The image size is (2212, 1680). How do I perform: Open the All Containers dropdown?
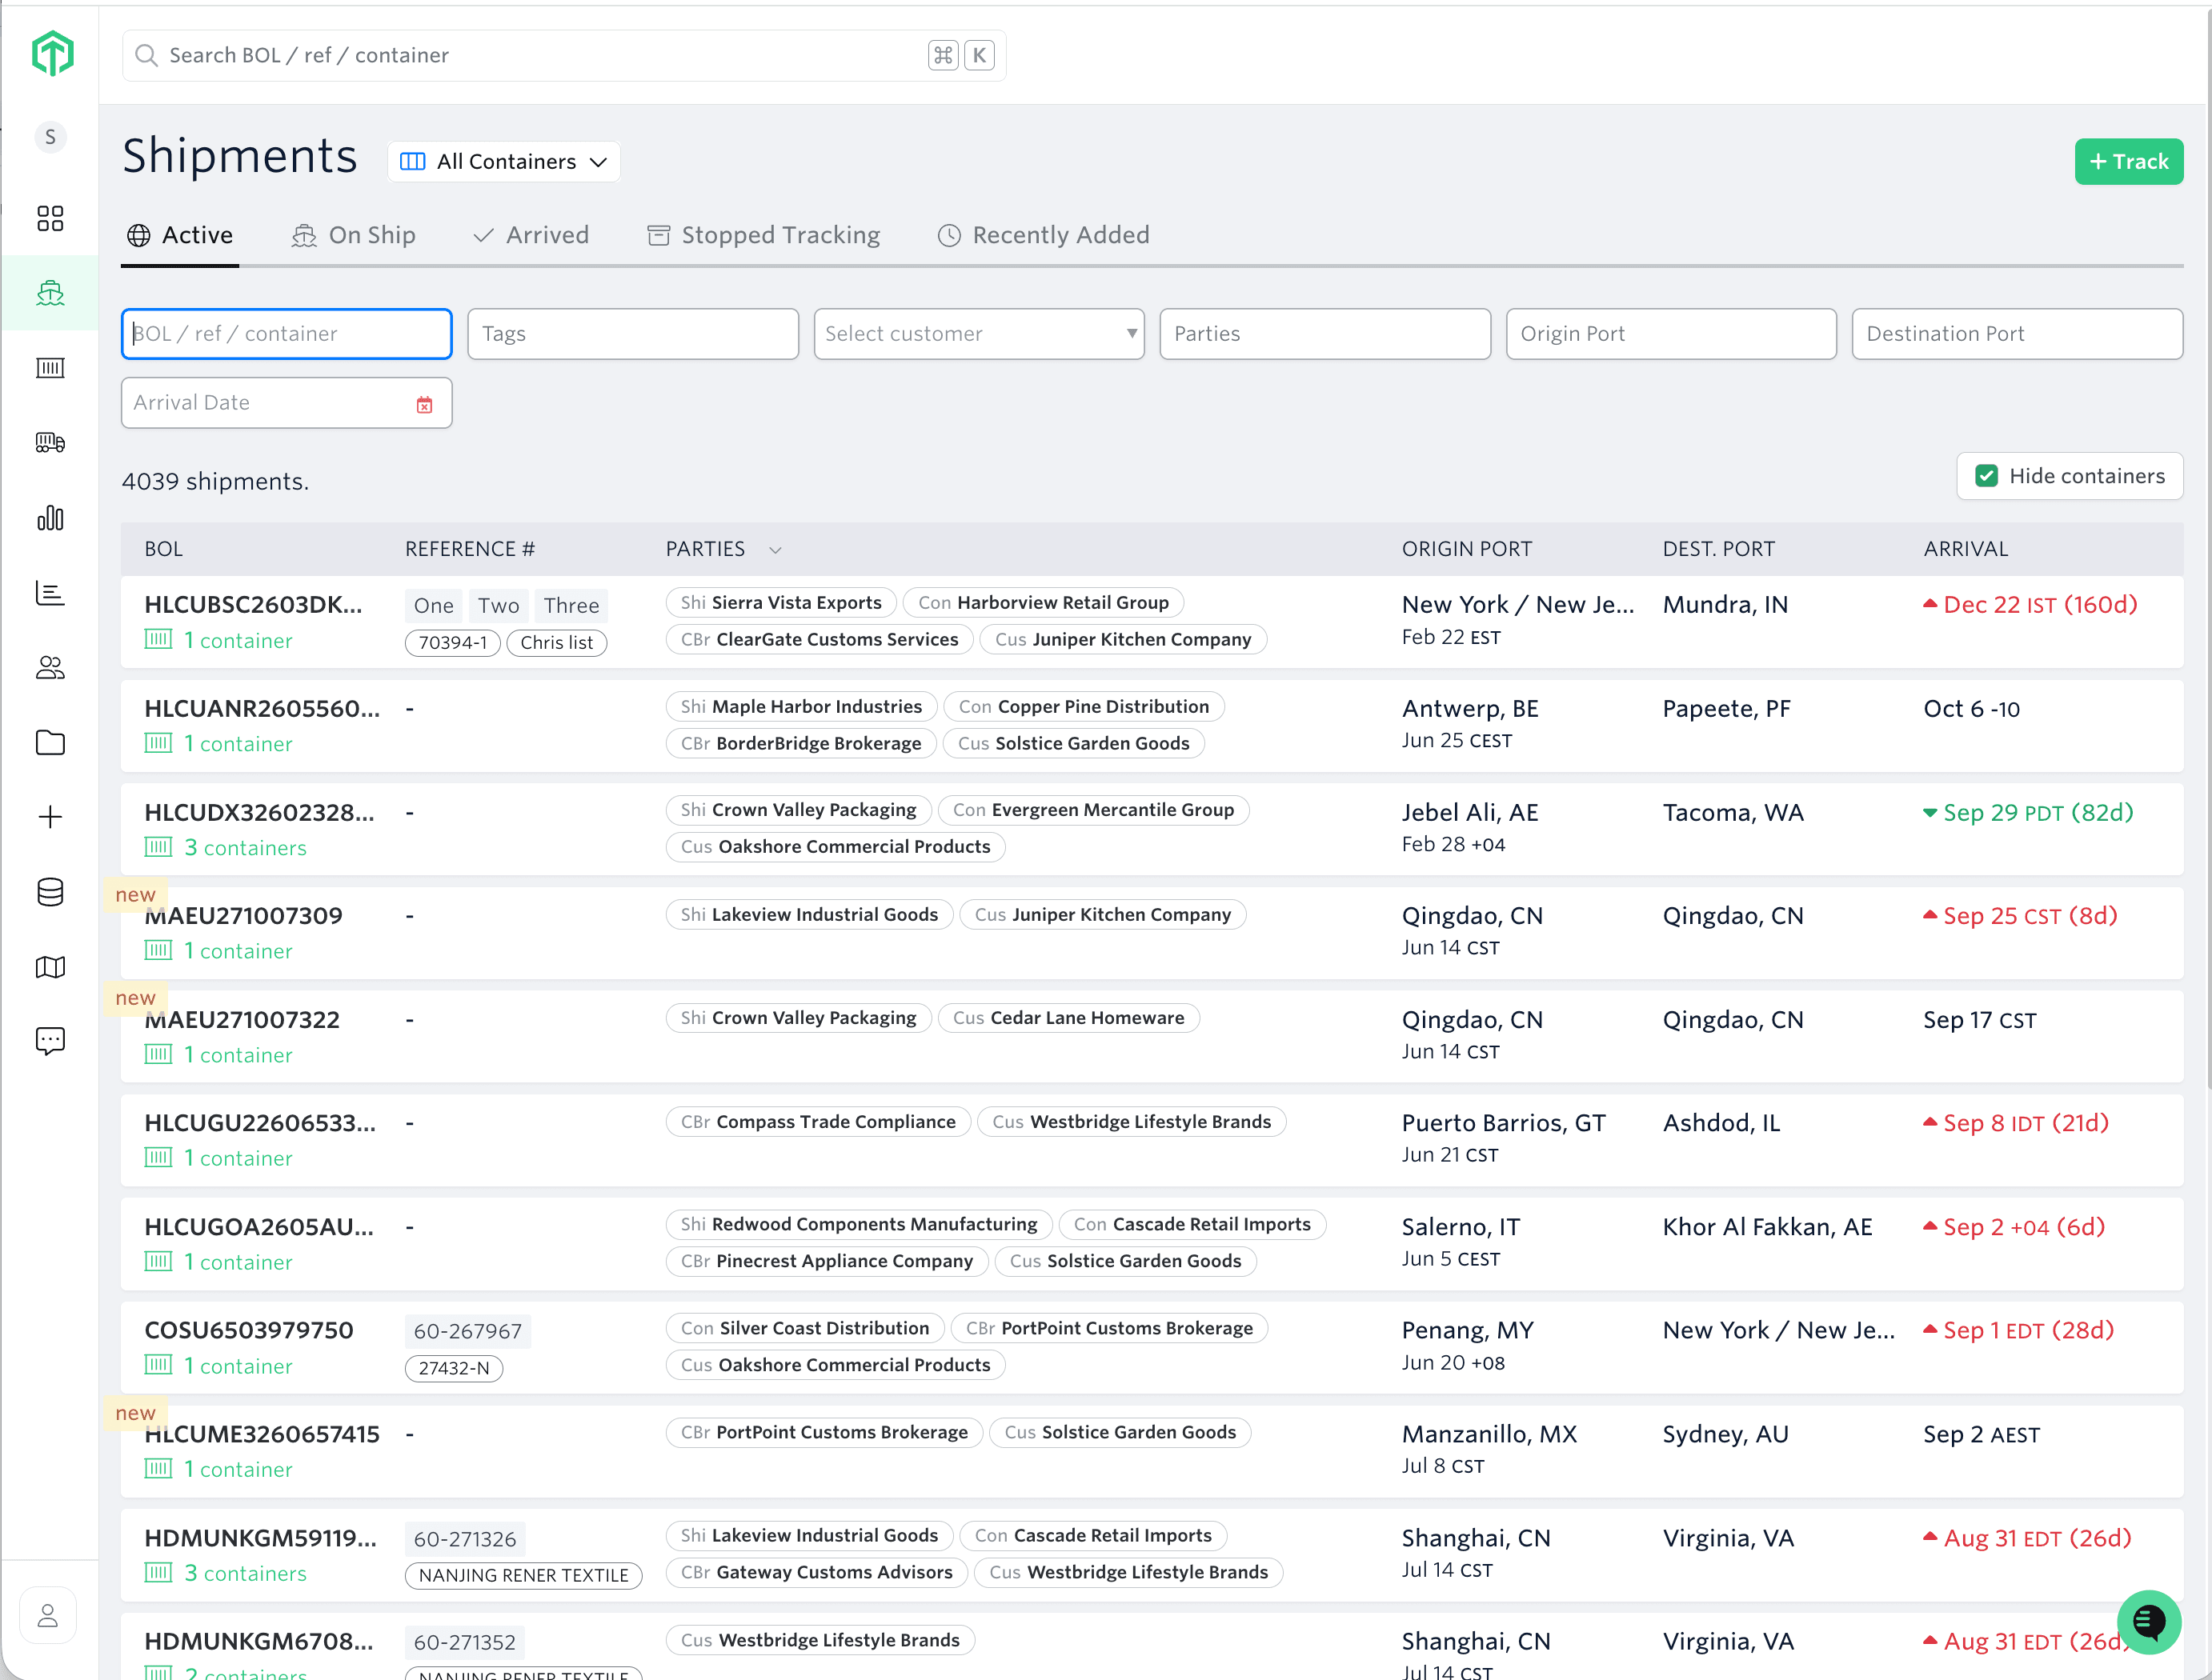click(504, 162)
